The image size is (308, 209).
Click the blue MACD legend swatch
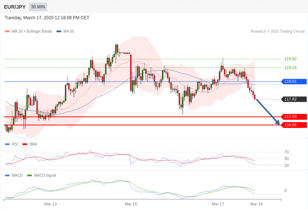(x=7, y=175)
